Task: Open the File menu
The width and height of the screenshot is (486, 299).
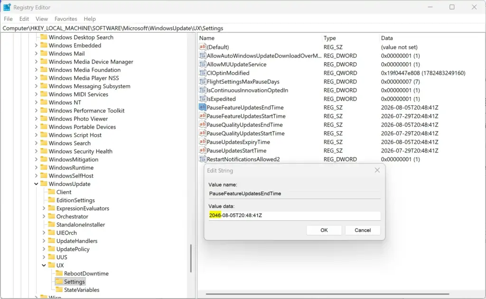Action: pos(8,19)
